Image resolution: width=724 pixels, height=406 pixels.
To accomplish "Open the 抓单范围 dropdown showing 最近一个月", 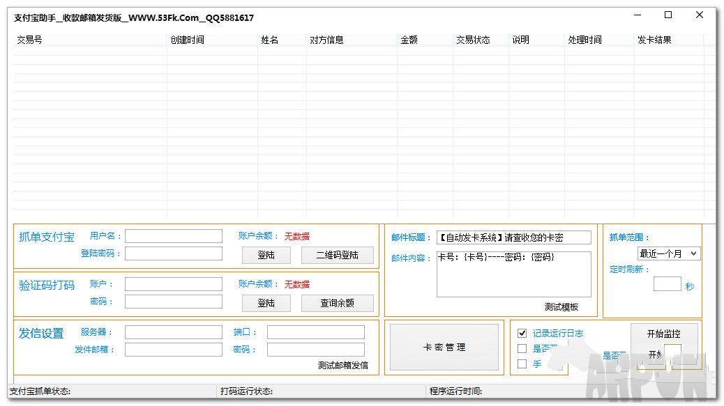I will 669,253.
